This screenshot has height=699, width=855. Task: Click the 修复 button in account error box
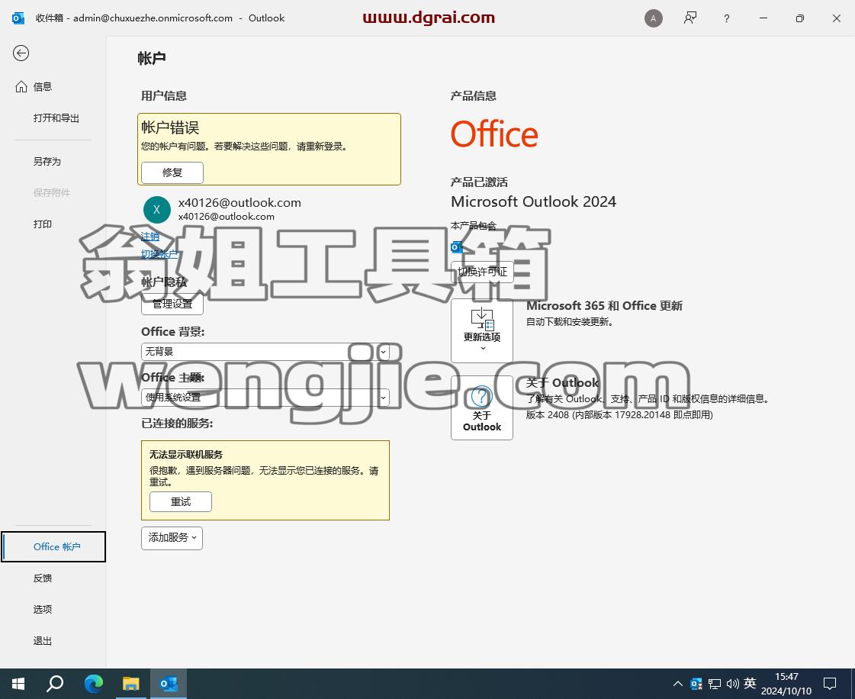pyautogui.click(x=172, y=172)
